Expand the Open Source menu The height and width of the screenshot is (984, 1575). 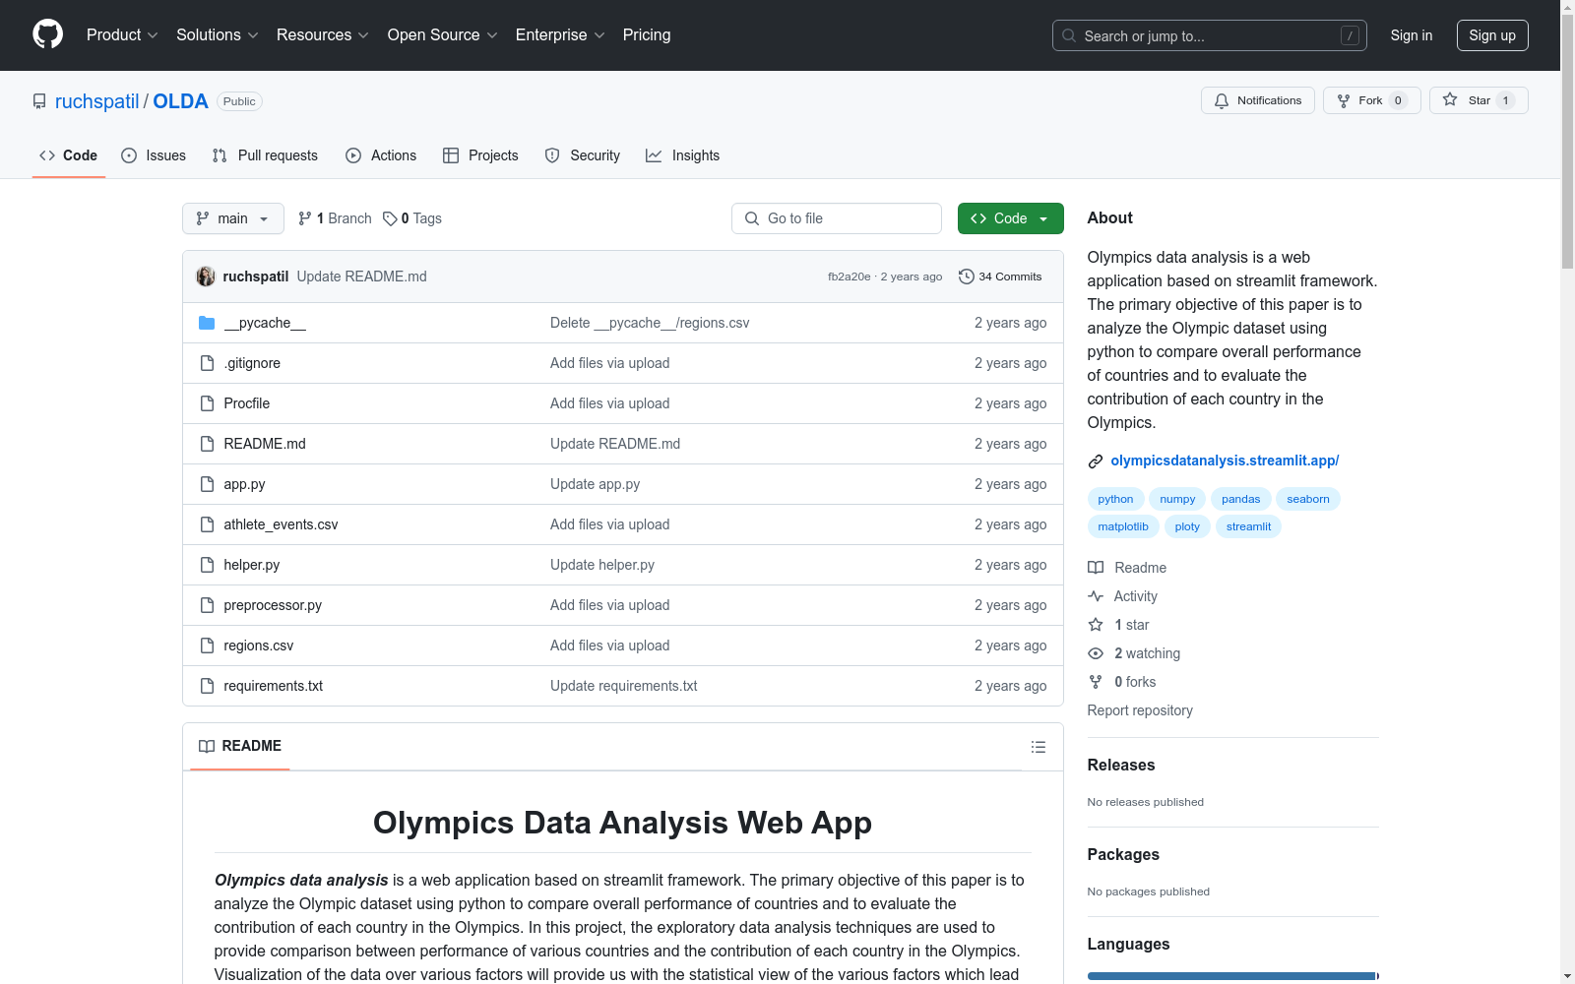pyautogui.click(x=443, y=35)
